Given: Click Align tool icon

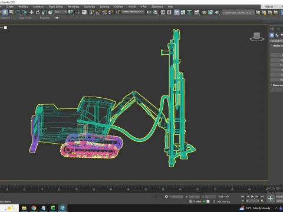Looking at the screenshot, I should 156,12.
